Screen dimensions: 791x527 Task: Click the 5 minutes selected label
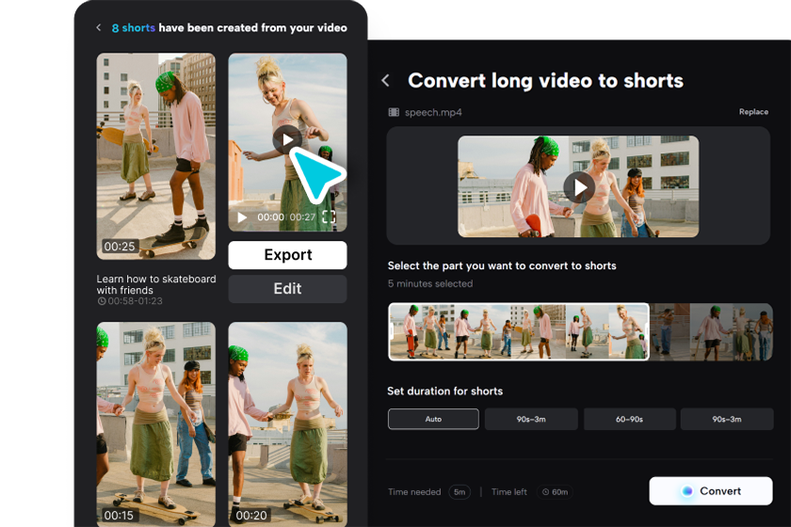tap(430, 283)
